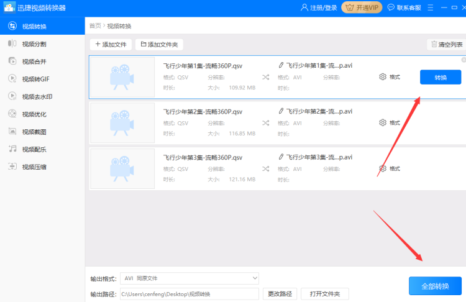
Task: Click 注册/登录 to sign in
Action: pos(319,7)
